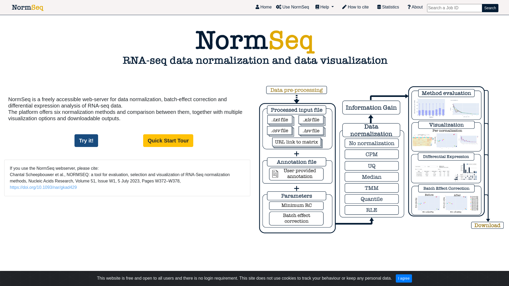Click the database icon beside Statistics
The width and height of the screenshot is (509, 286).
click(379, 7)
